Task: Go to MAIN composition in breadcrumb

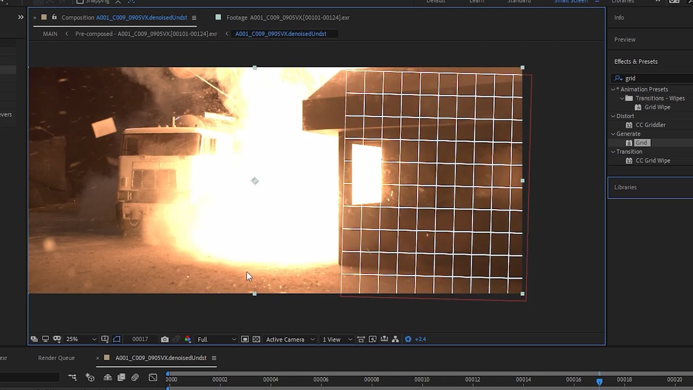Action: pyautogui.click(x=50, y=34)
